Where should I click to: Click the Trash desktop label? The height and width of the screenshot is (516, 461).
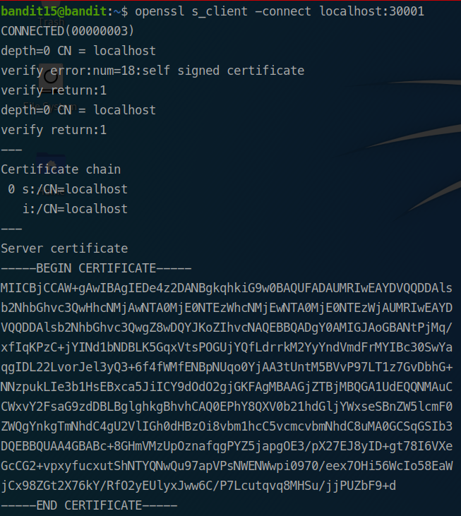click(x=51, y=23)
